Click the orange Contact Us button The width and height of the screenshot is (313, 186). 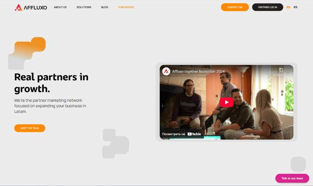point(235,7)
